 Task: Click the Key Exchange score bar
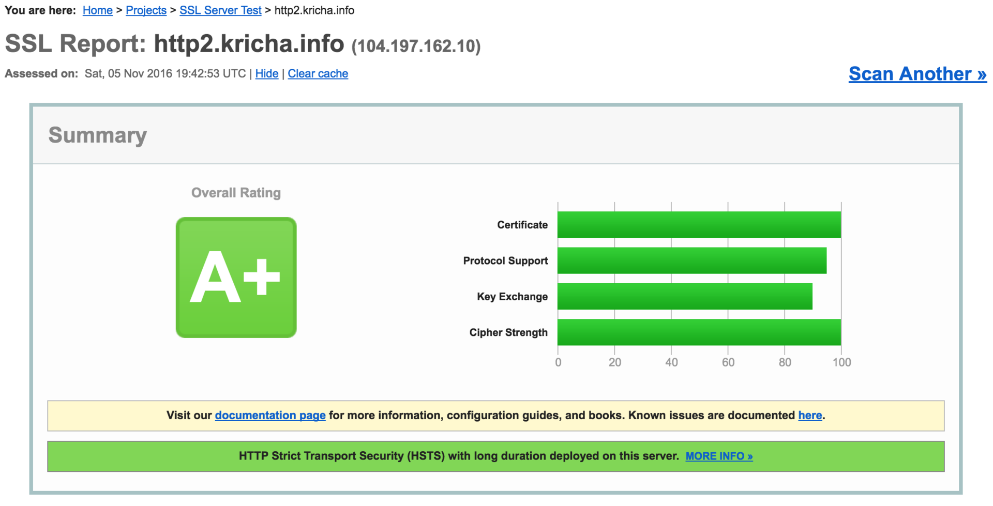pos(684,297)
